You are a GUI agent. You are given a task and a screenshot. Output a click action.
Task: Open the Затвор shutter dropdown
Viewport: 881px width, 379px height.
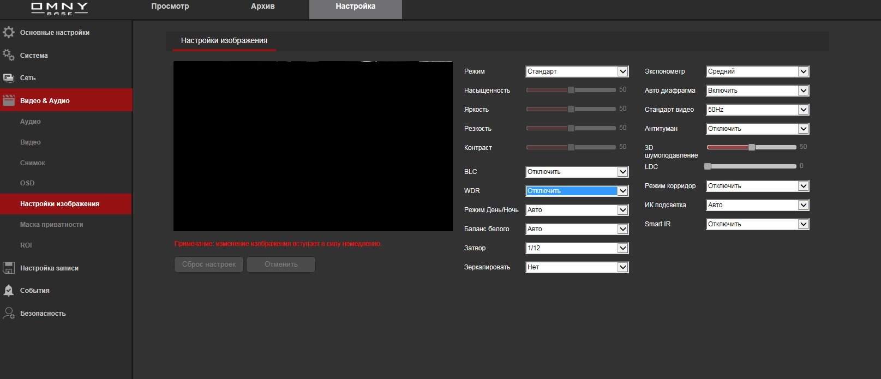click(x=577, y=248)
